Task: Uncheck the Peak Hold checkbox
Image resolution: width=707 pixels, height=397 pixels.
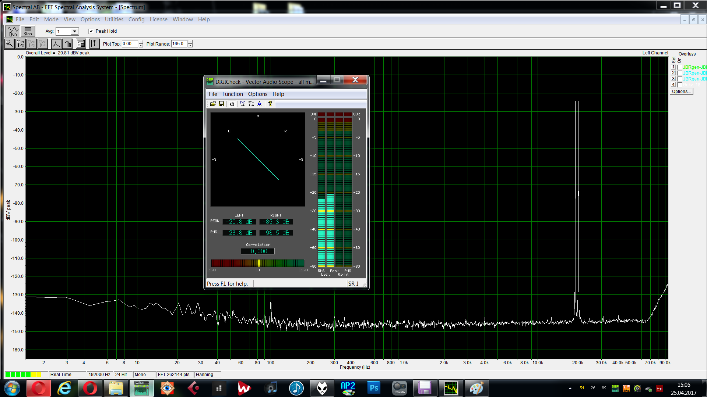Action: [x=91, y=31]
